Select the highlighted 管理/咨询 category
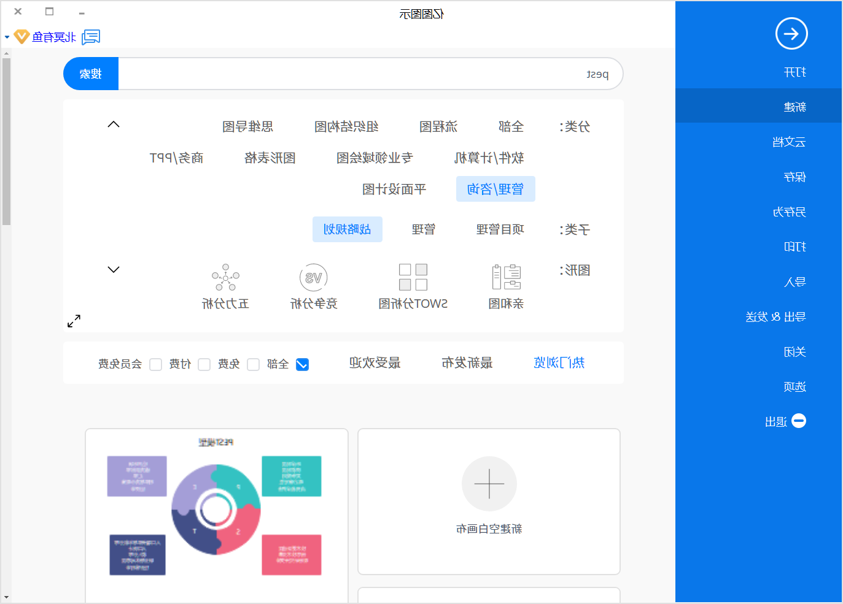The image size is (843, 604). pyautogui.click(x=495, y=189)
